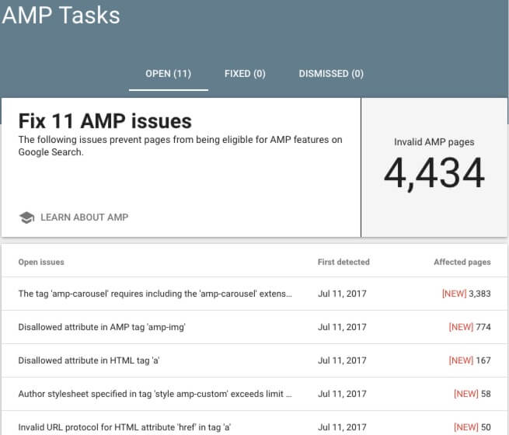Click the date in the HTML tag 'a' attribute row

click(x=342, y=360)
